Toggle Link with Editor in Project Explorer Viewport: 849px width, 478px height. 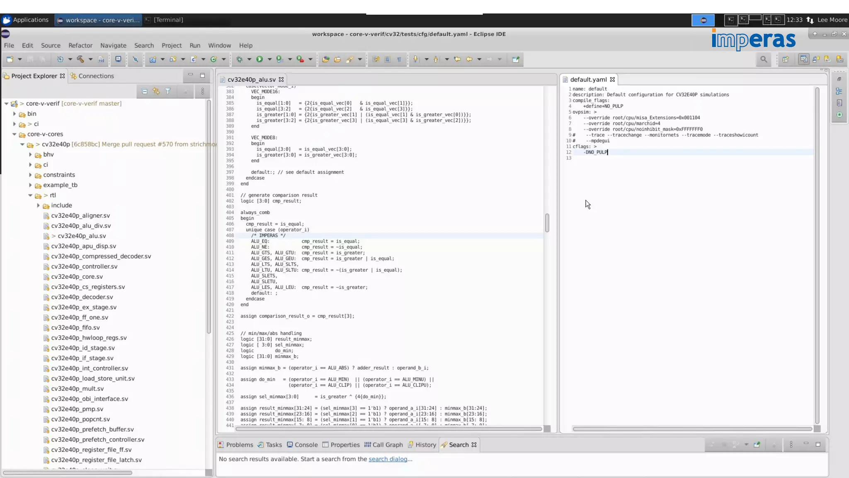click(156, 91)
